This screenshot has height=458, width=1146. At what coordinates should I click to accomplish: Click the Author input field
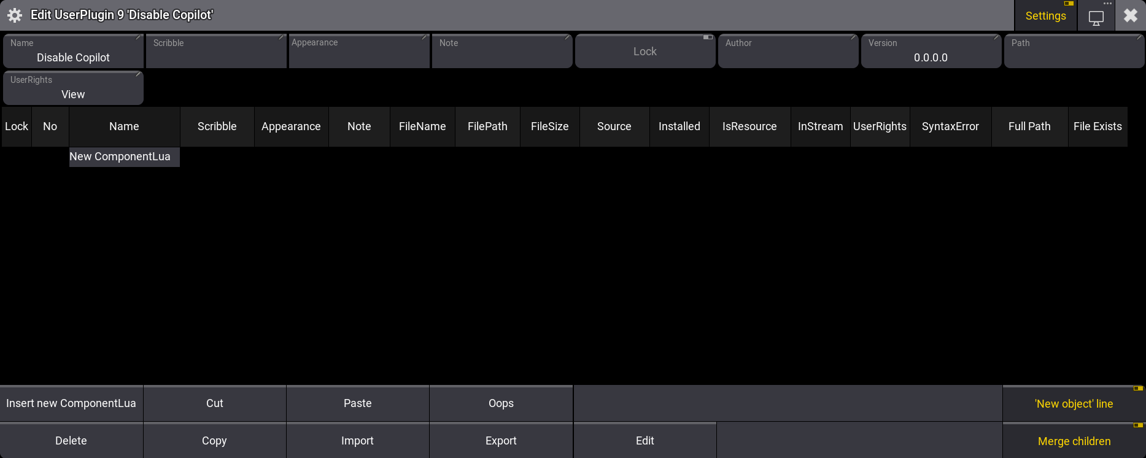[788, 52]
